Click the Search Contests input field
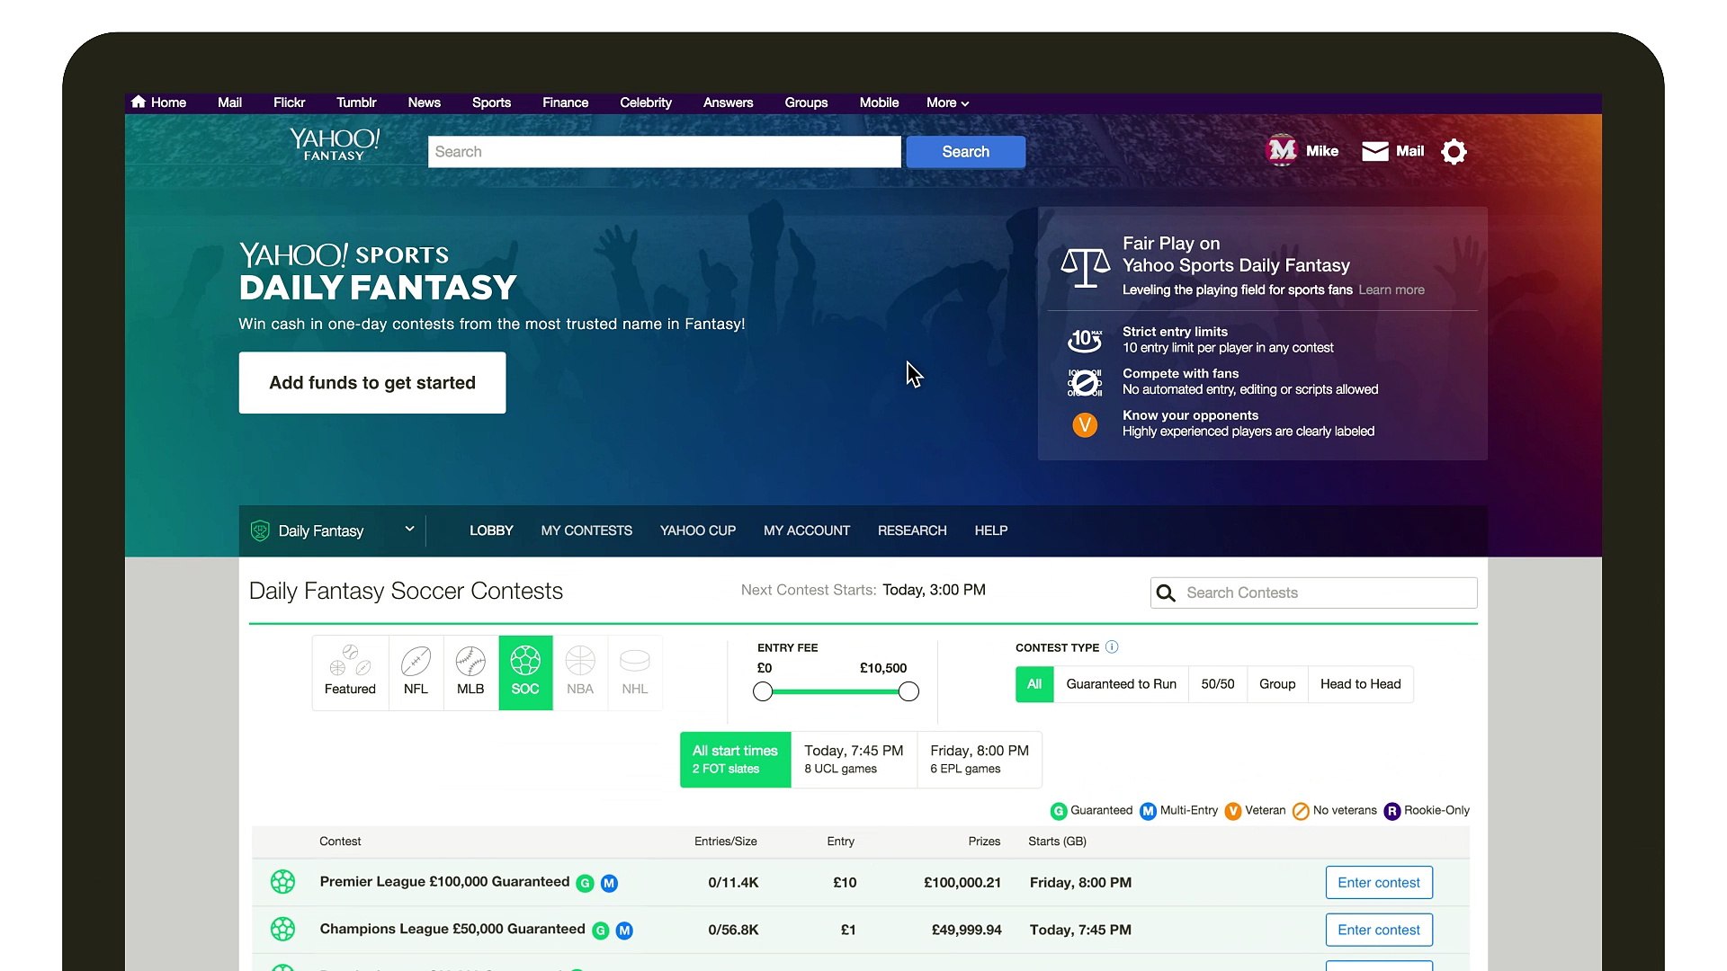1727x971 pixels. tap(1313, 592)
